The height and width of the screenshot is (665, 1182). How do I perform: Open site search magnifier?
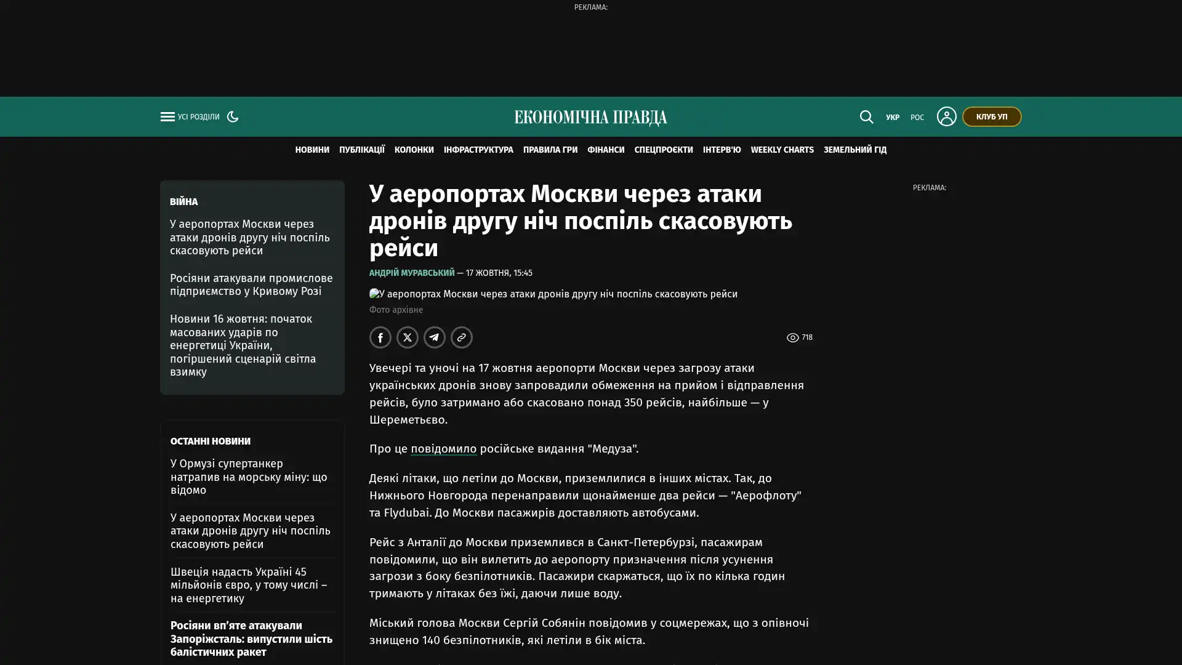[x=866, y=117]
